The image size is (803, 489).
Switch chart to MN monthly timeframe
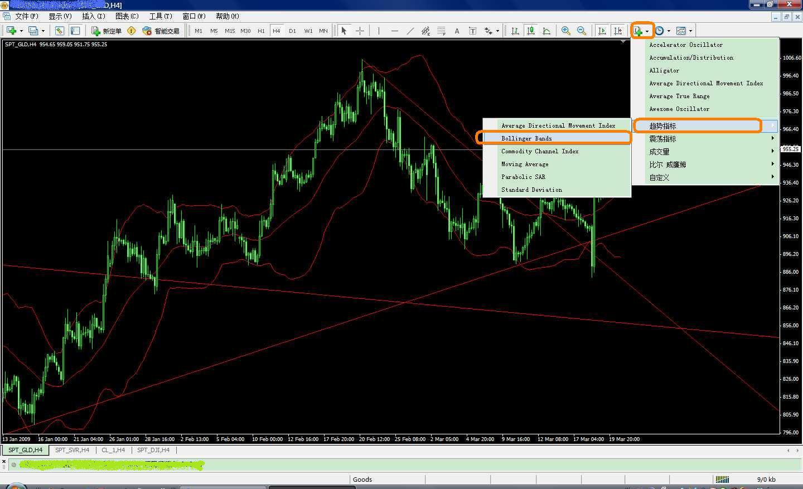tap(323, 31)
